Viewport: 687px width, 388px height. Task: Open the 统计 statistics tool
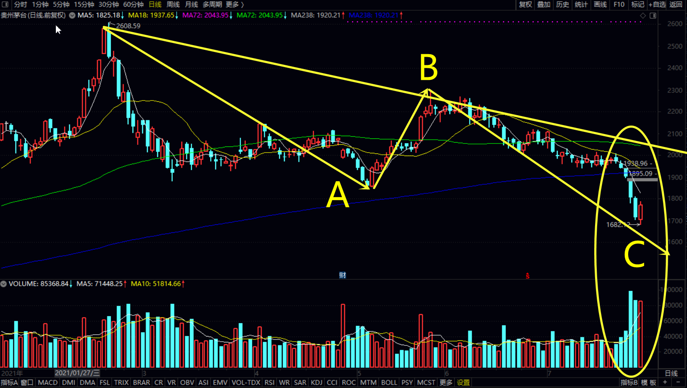point(581,4)
